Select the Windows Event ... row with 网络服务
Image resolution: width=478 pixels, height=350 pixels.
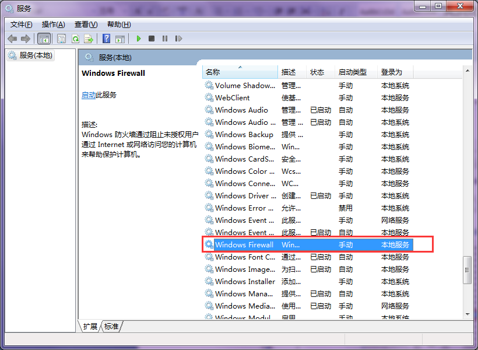tap(308, 220)
